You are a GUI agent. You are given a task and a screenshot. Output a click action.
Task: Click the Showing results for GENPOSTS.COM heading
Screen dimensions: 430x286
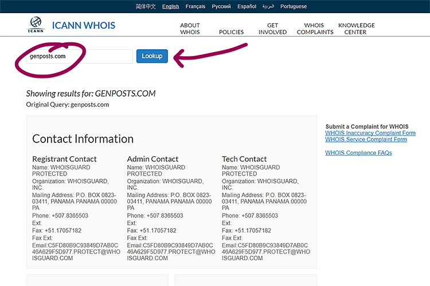[x=91, y=94]
